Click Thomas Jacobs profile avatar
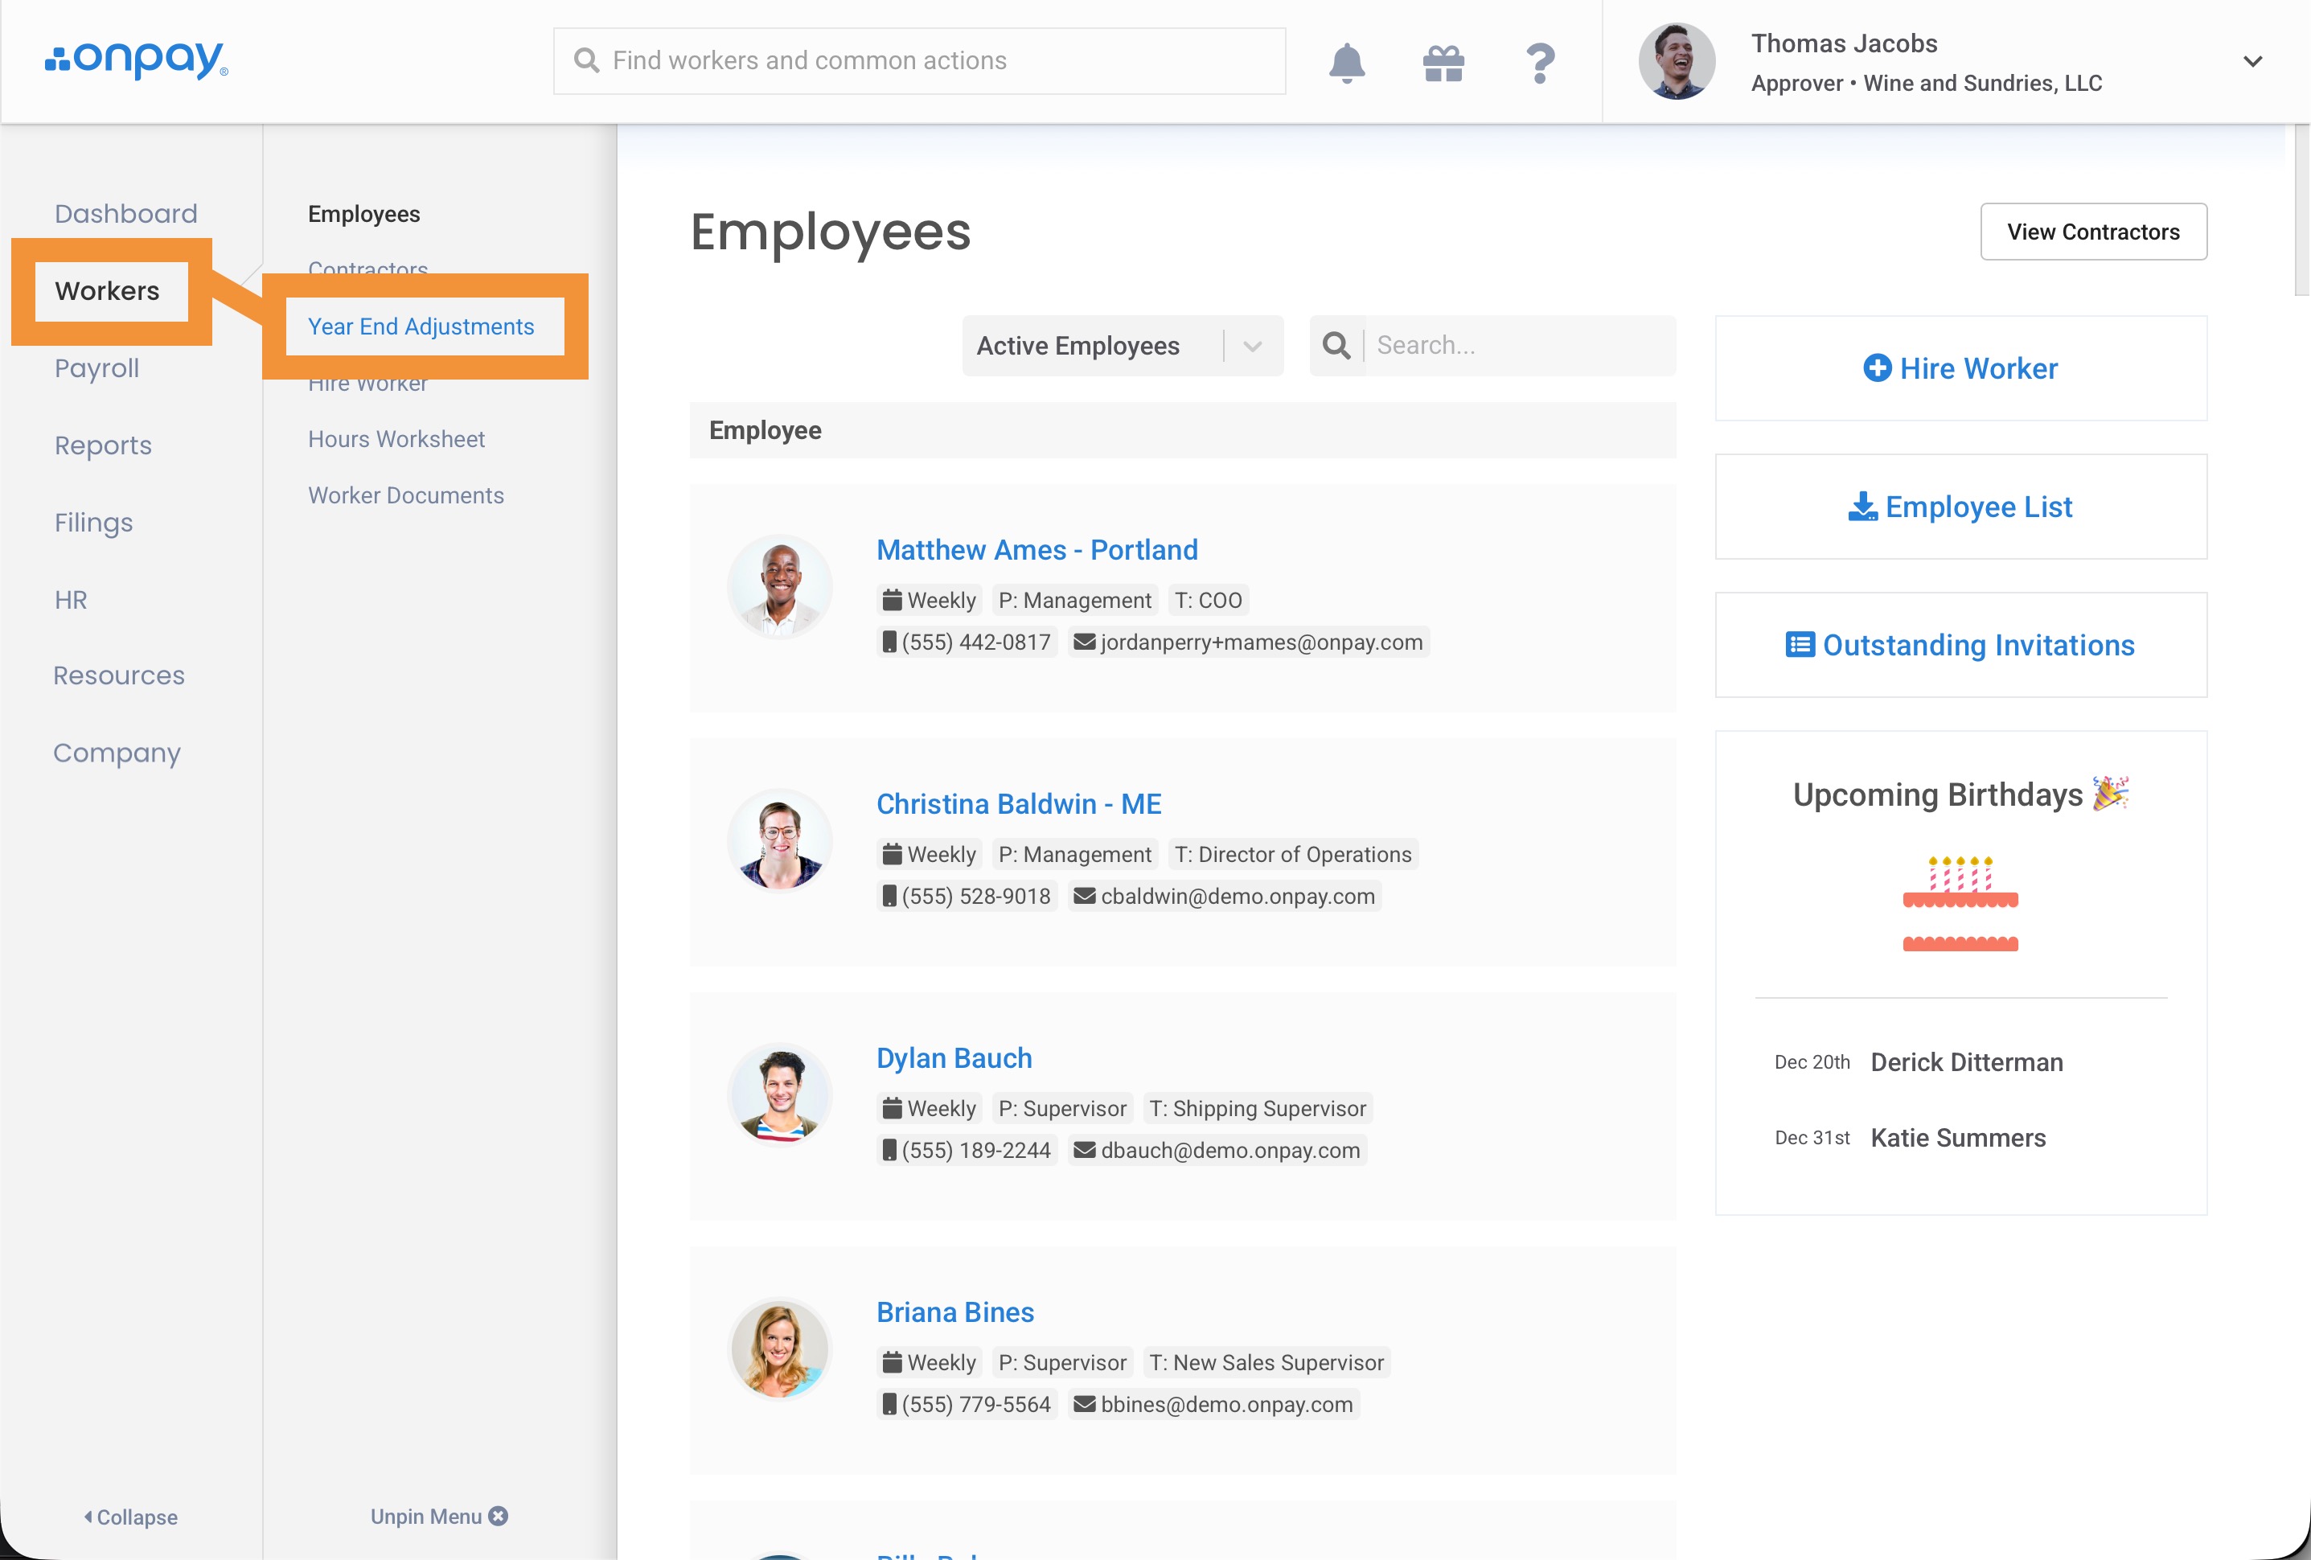This screenshot has height=1560, width=2311. (x=1677, y=62)
